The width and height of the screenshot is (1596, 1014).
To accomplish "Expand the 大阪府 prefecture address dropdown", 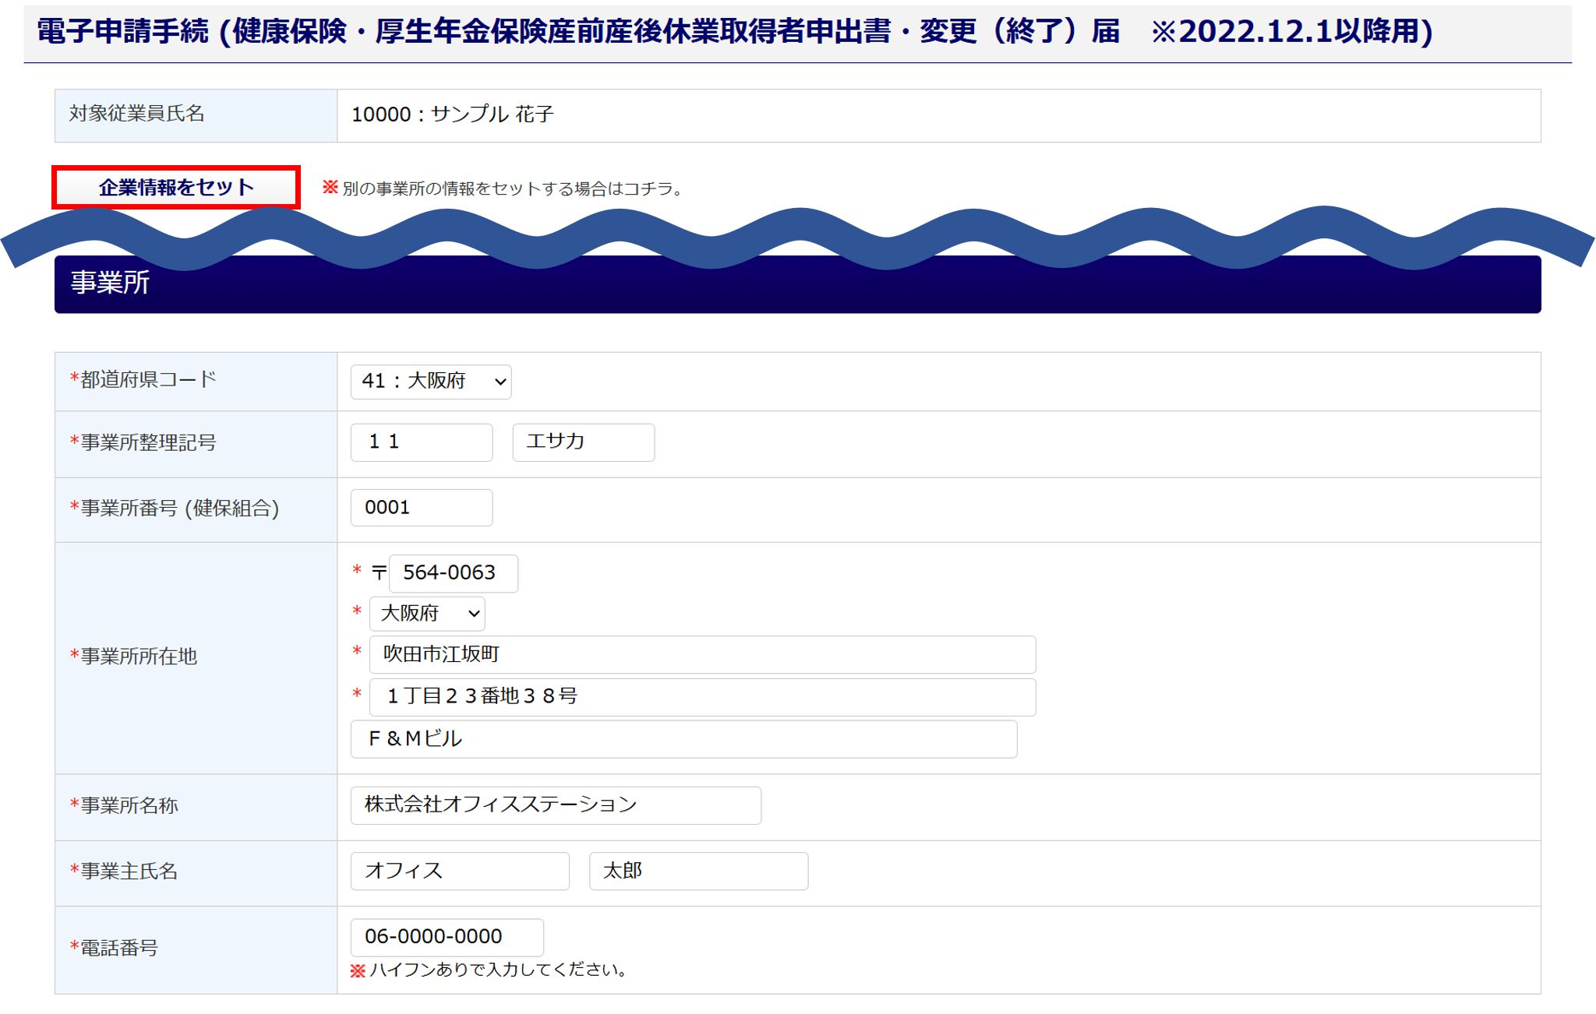I will 427,614.
